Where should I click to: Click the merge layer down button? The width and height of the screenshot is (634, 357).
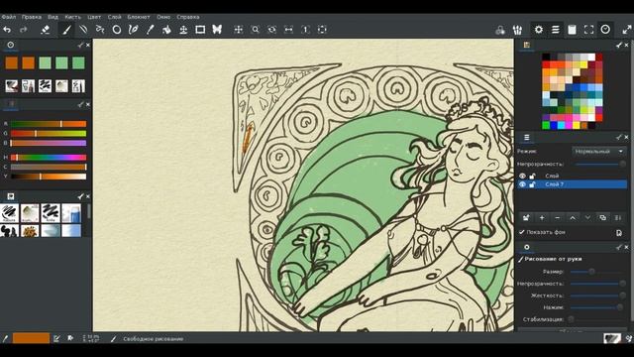coord(618,218)
